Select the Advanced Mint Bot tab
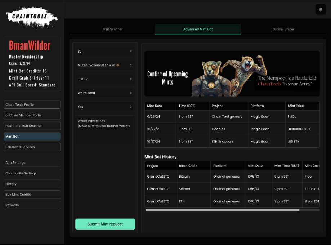This screenshot has width=331, height=245. pyautogui.click(x=198, y=29)
